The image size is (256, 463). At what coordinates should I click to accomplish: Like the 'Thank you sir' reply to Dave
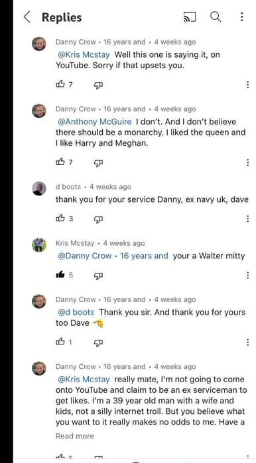click(x=60, y=342)
